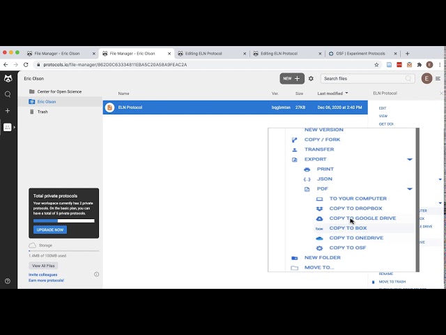Open the workspace icon in left sidebar
Viewport: 446px width, 335px height.
(8, 127)
